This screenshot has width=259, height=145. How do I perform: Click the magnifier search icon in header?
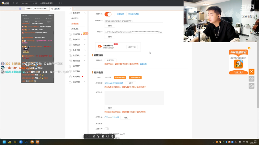click(36, 3)
